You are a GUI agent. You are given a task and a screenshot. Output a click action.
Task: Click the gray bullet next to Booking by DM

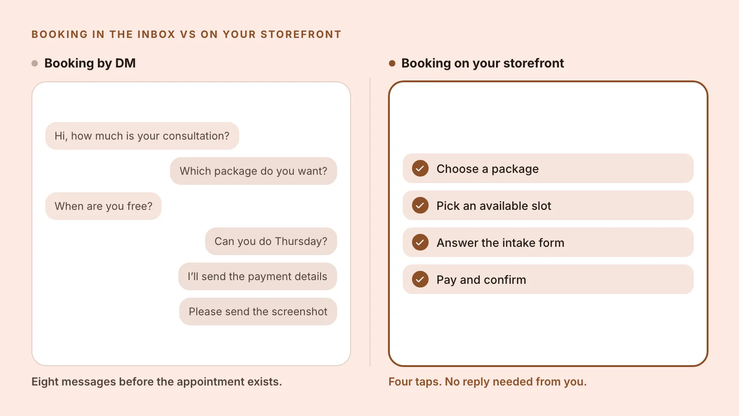35,63
